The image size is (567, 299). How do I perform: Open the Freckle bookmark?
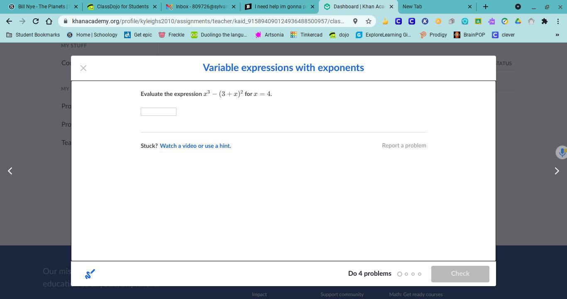point(171,35)
